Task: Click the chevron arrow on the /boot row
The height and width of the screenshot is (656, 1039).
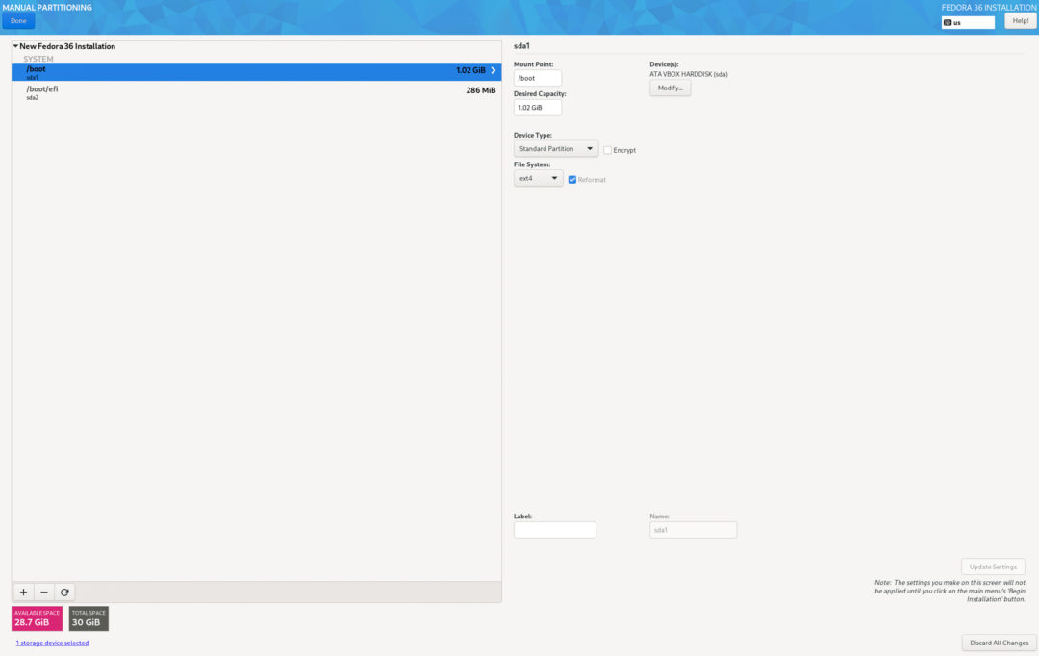Action: [x=493, y=70]
